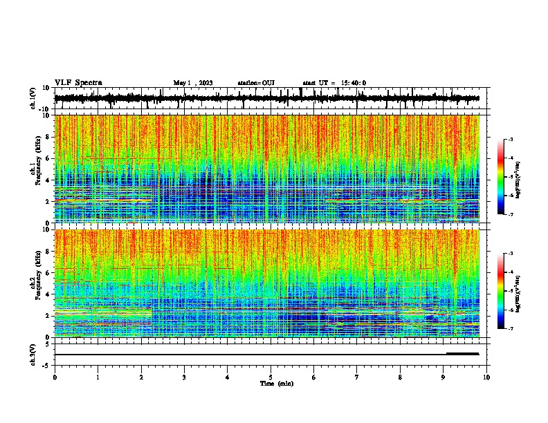Viewport: 548px width, 423px height.
Task: Click the "8" kHz tick of ch.1 spectrogram
Action: click(47, 137)
